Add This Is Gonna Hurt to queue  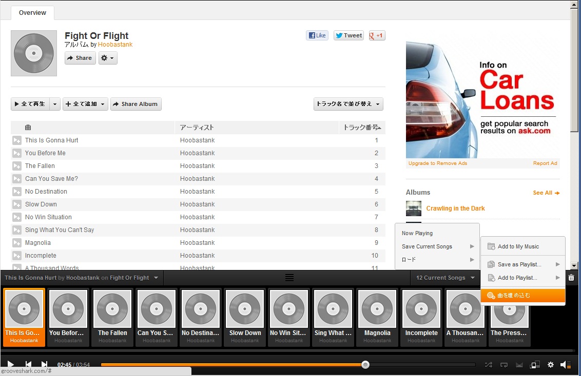tap(16, 140)
